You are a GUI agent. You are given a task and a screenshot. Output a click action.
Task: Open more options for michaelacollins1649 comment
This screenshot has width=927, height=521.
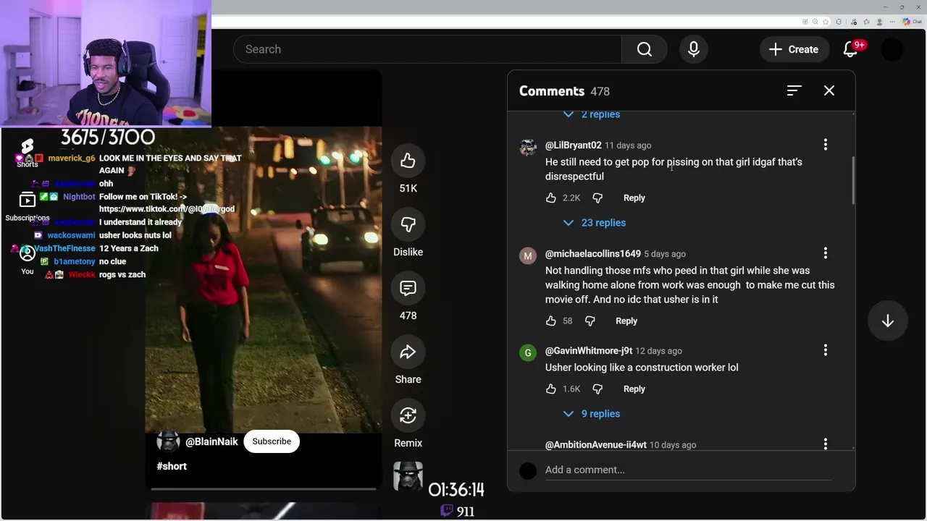point(825,253)
